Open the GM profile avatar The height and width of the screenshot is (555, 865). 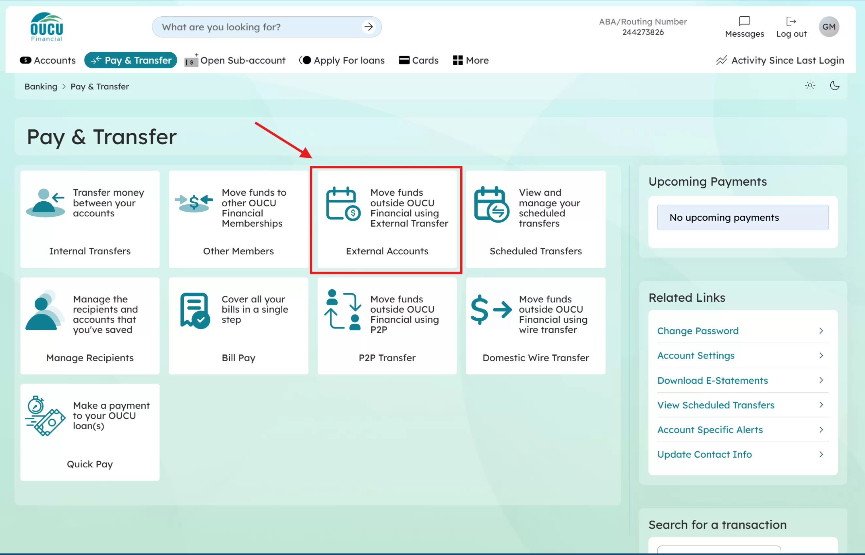coord(829,27)
